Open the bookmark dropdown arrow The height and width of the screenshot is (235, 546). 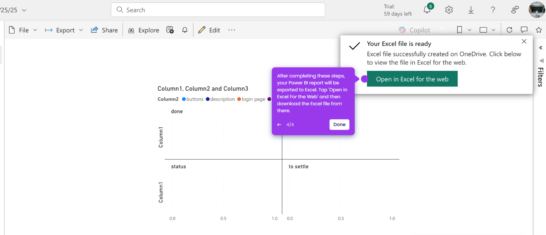tap(469, 30)
